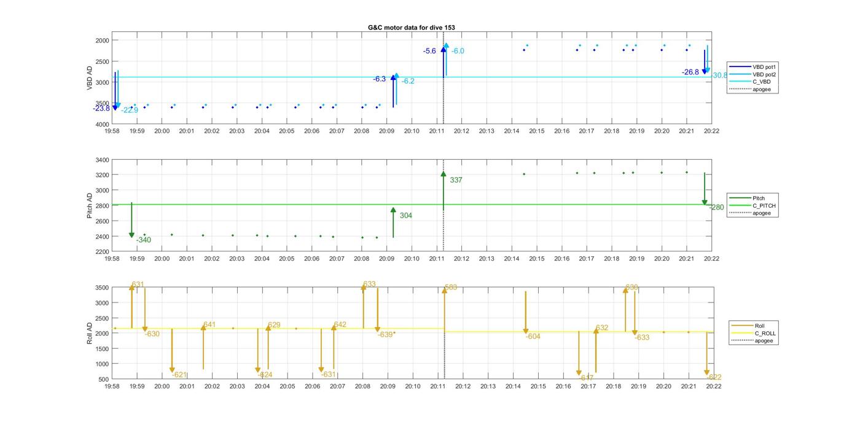The height and width of the screenshot is (426, 860).
Task: Click the '4000' tick on VBD axis
Action: tap(102, 124)
